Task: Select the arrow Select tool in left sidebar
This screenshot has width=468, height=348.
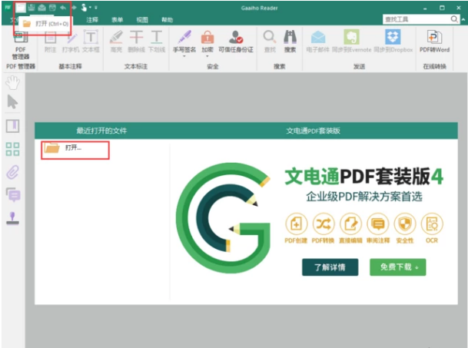Action: 12,101
